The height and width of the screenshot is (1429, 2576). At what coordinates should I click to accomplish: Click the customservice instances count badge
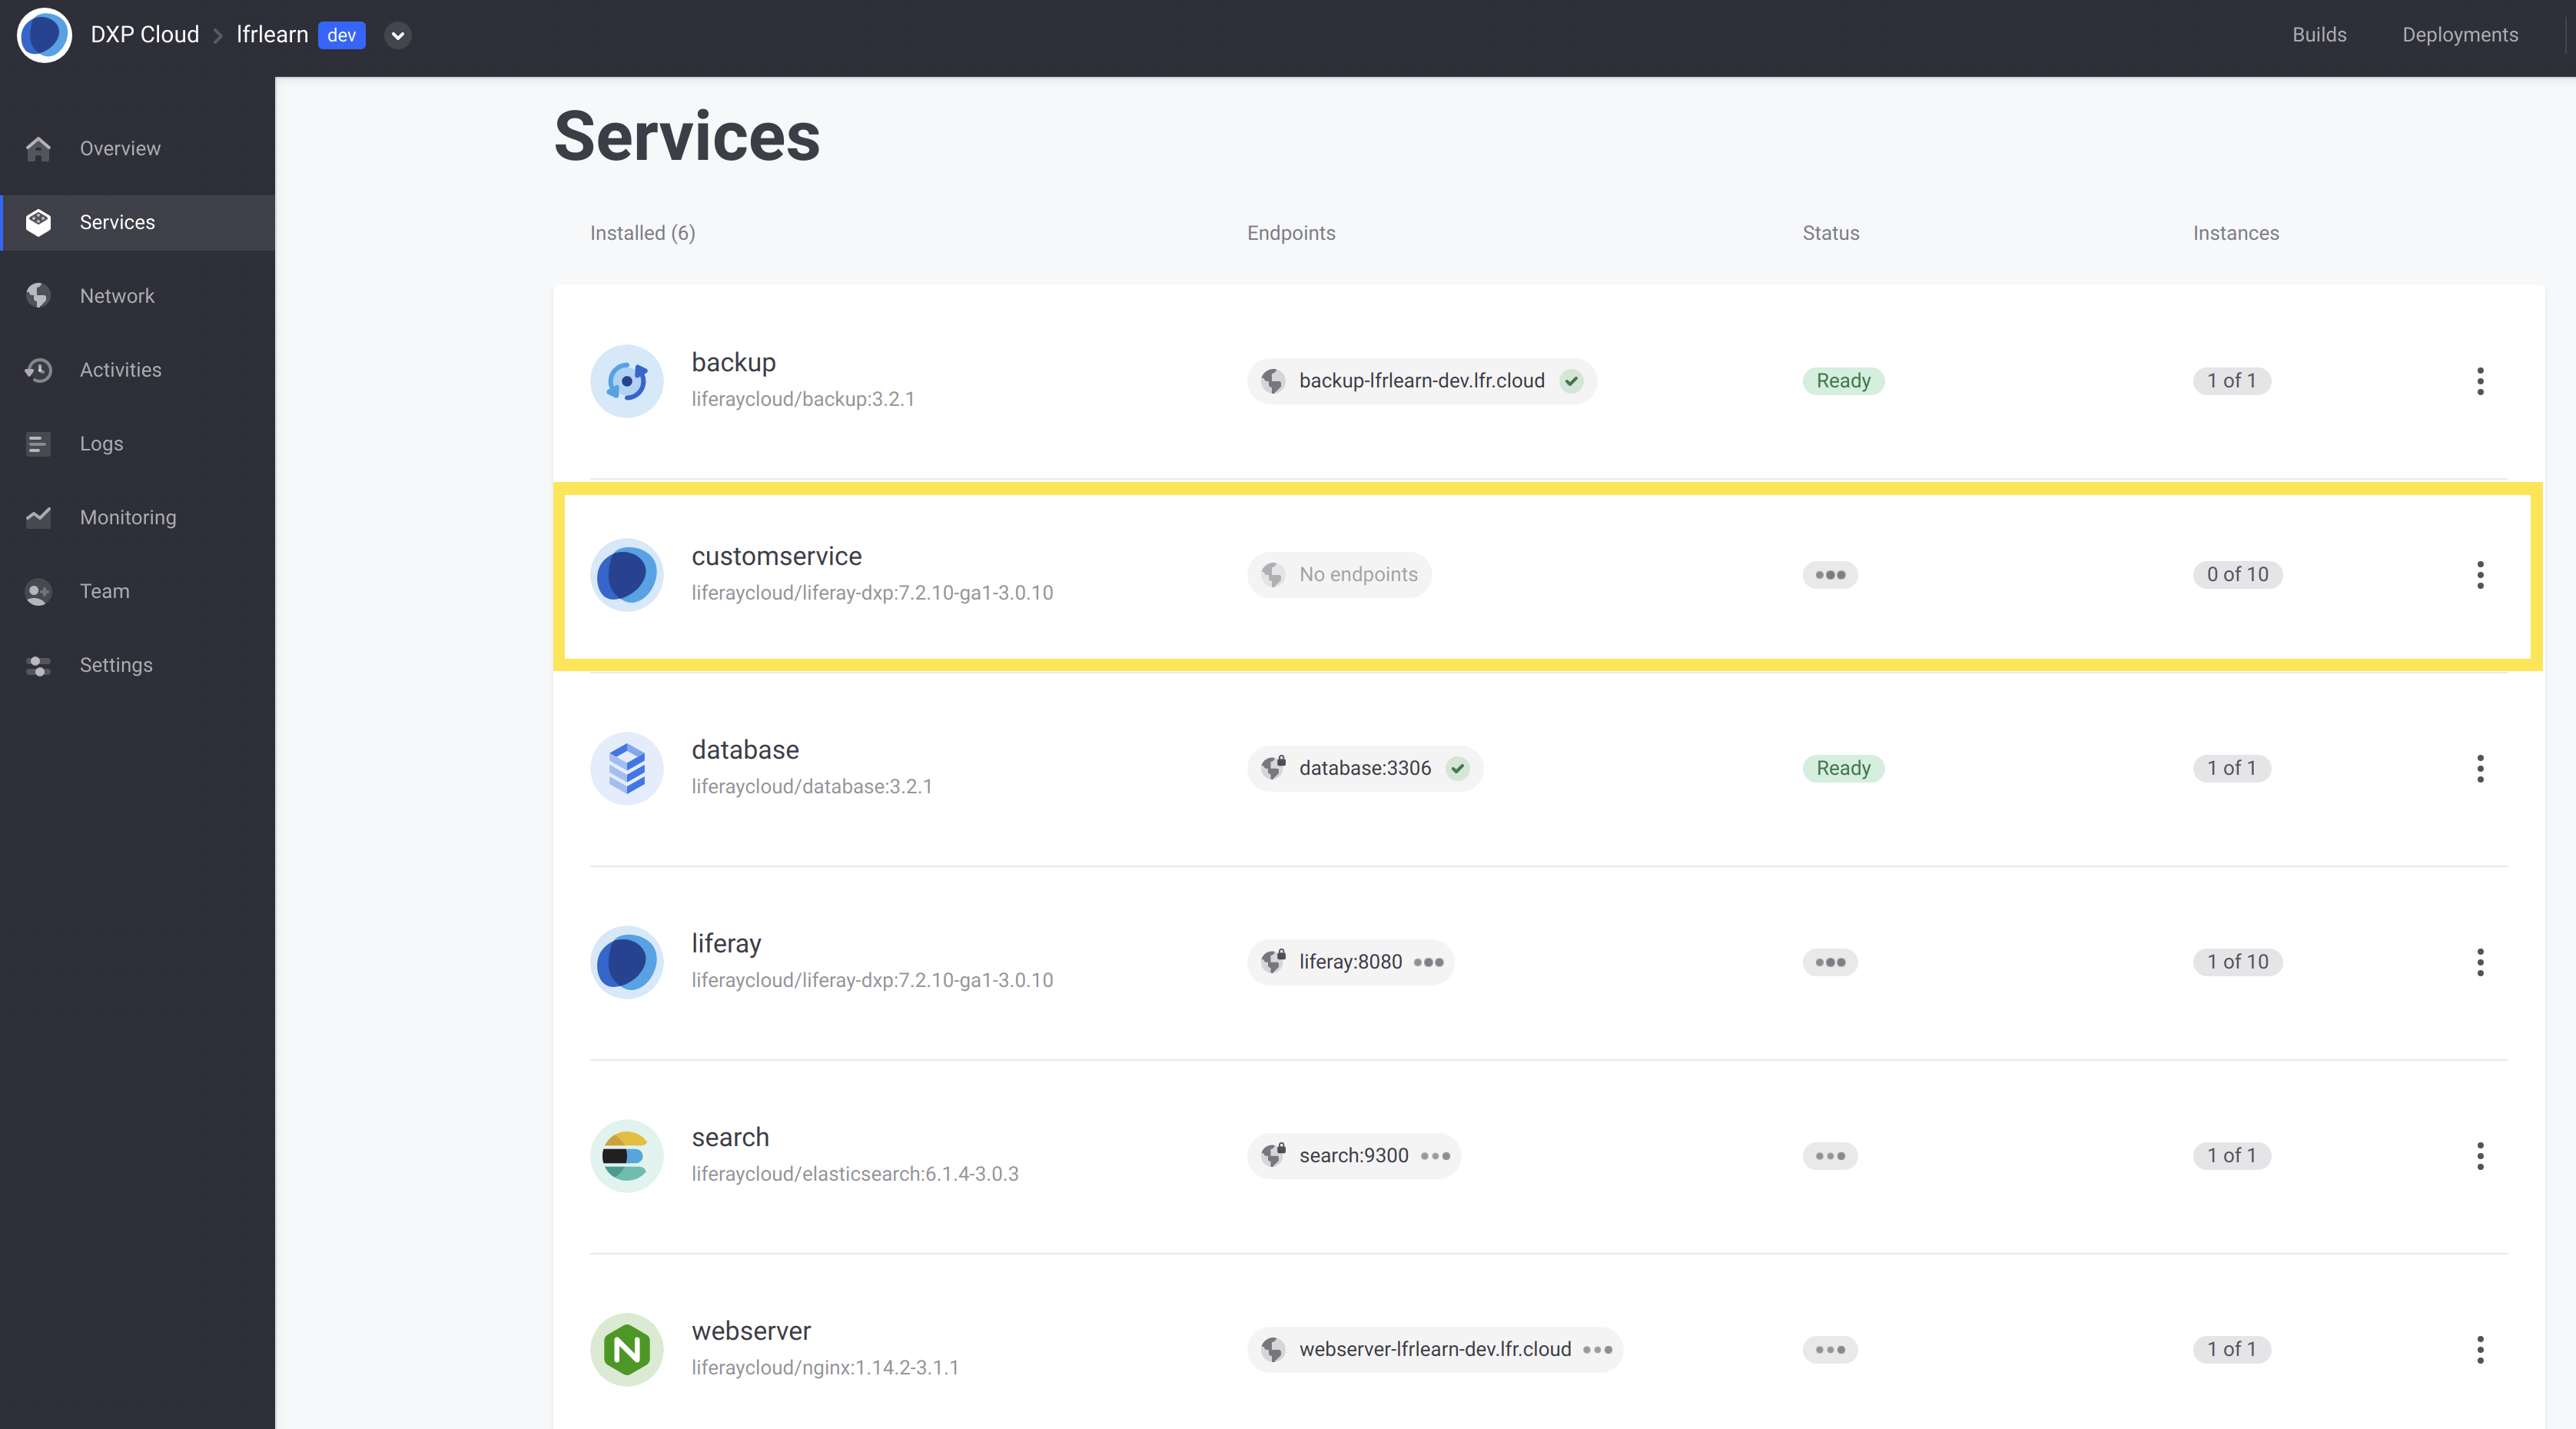click(x=2235, y=573)
